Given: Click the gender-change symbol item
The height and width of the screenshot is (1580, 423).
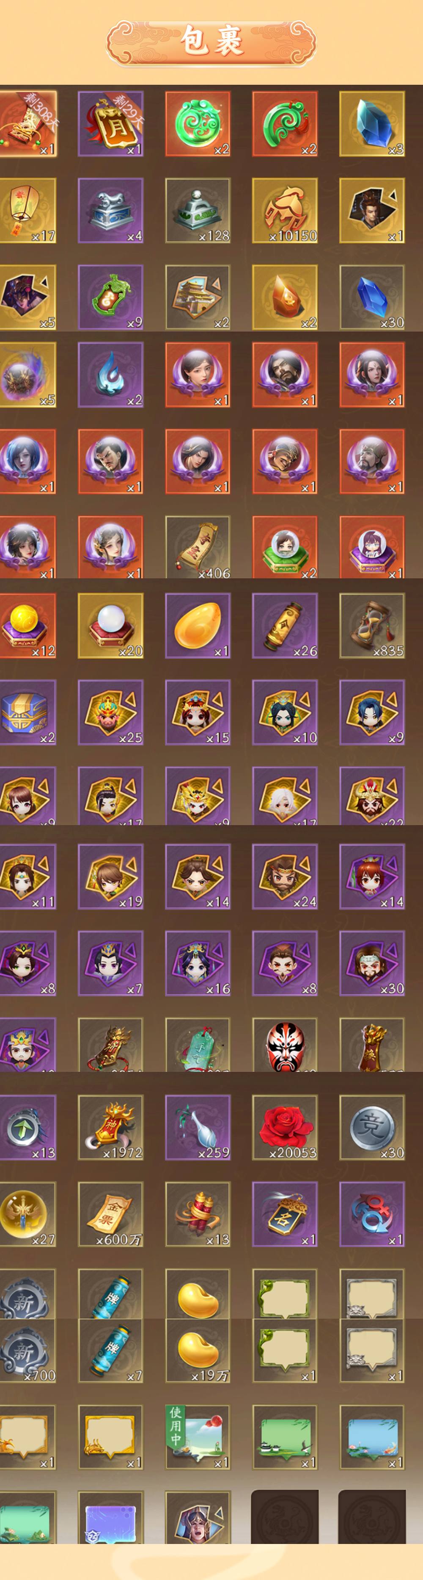Looking at the screenshot, I should point(372,1214).
